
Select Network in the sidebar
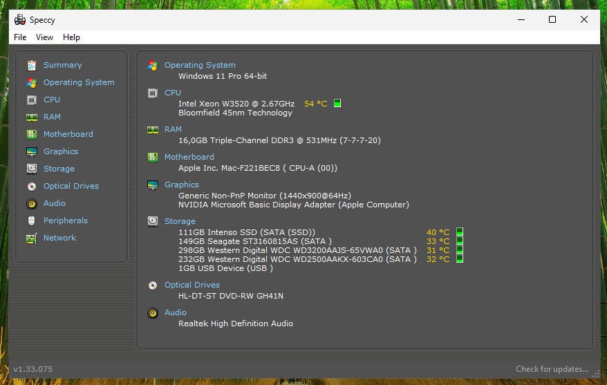click(x=59, y=238)
